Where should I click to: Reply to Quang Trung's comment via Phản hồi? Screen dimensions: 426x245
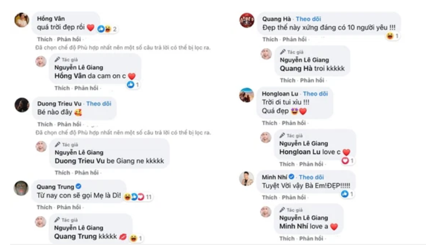tap(69, 207)
